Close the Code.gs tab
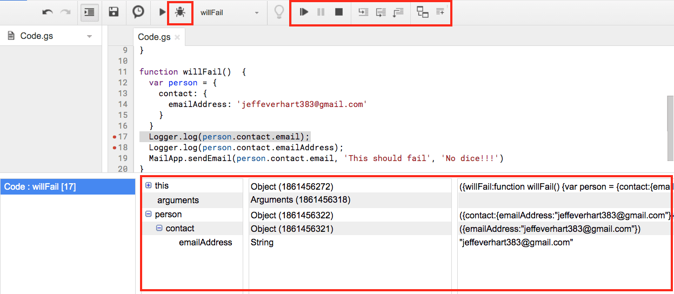 [177, 37]
